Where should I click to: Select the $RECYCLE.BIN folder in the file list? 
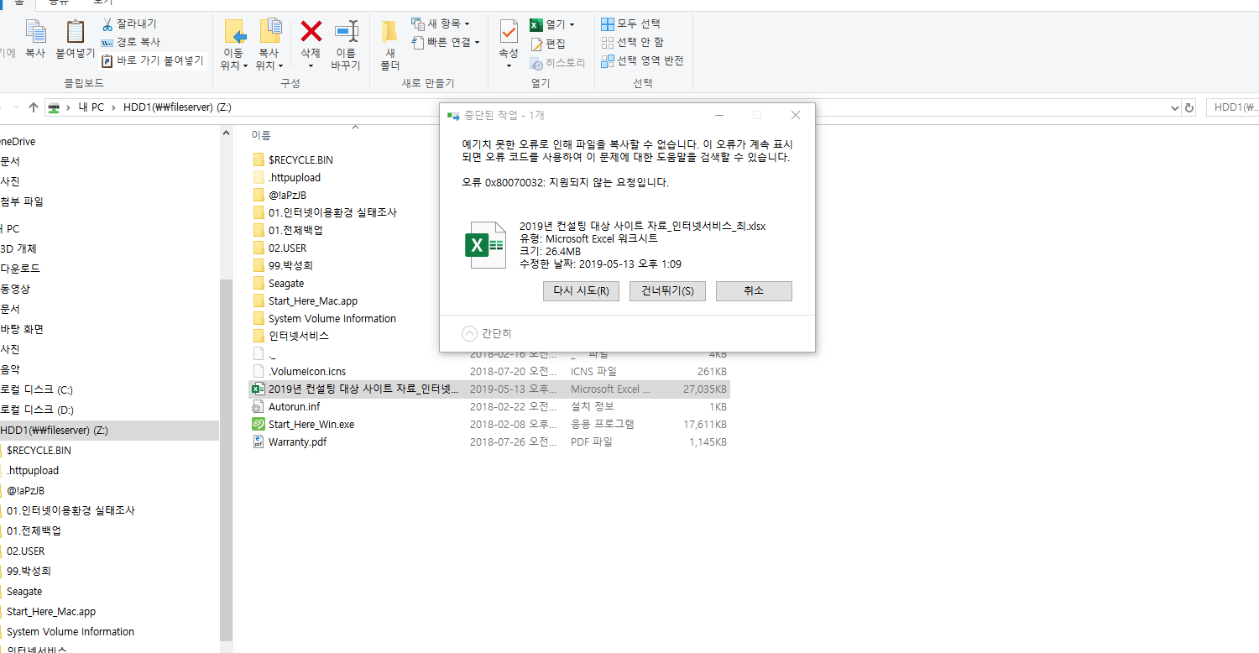tap(300, 159)
